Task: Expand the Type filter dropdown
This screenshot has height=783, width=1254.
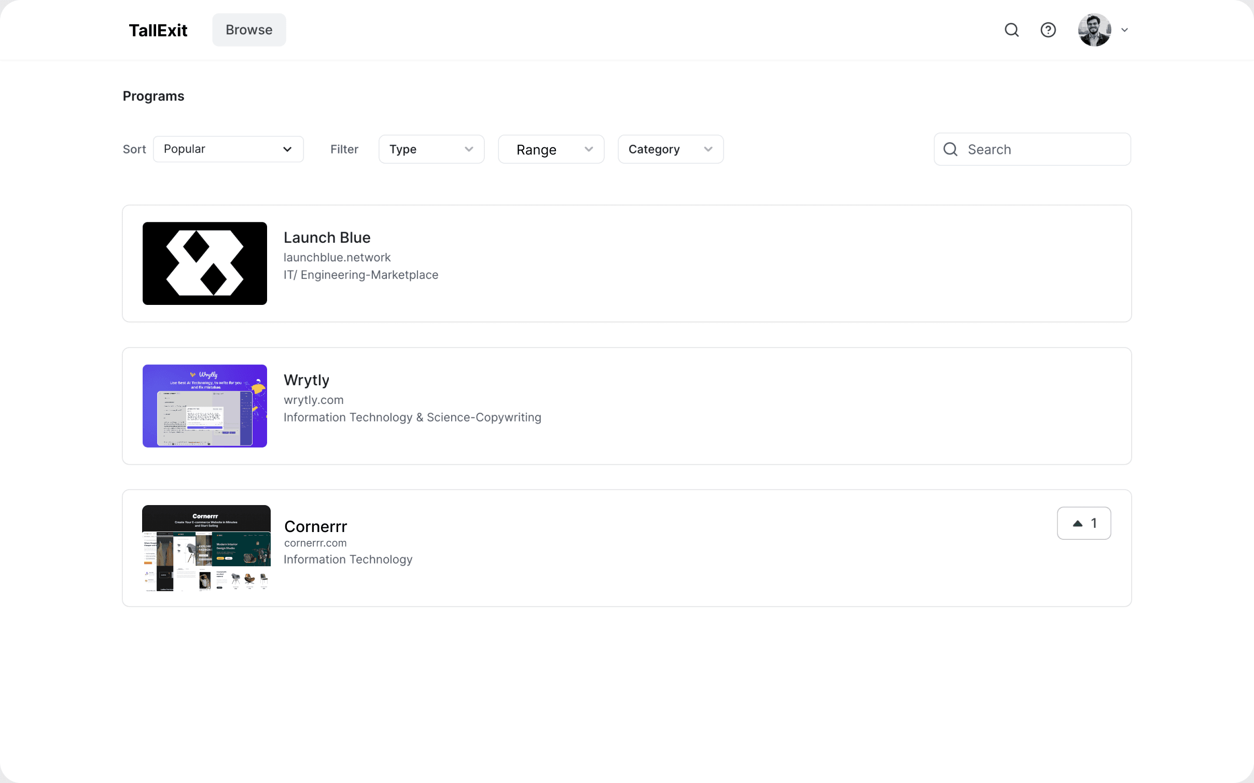Action: click(430, 149)
